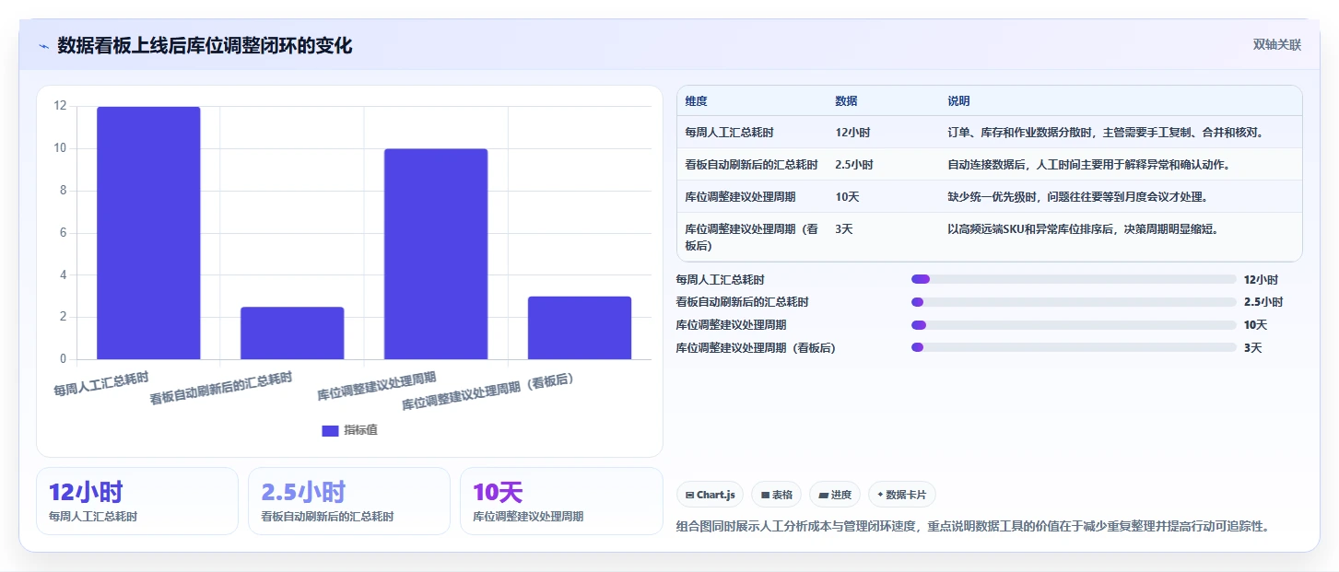
Task: Click the 指标值 legend text
Action: (x=360, y=430)
